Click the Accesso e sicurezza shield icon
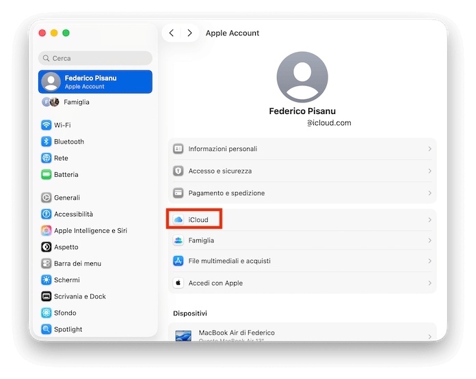 click(178, 171)
